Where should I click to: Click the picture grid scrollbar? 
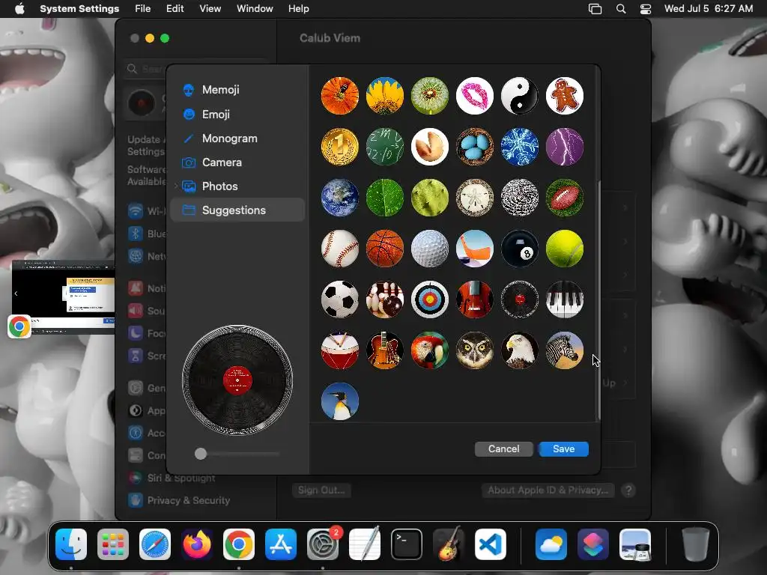click(x=598, y=300)
